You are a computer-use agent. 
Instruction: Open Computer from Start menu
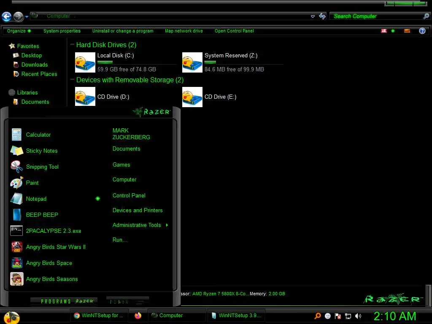(x=124, y=180)
